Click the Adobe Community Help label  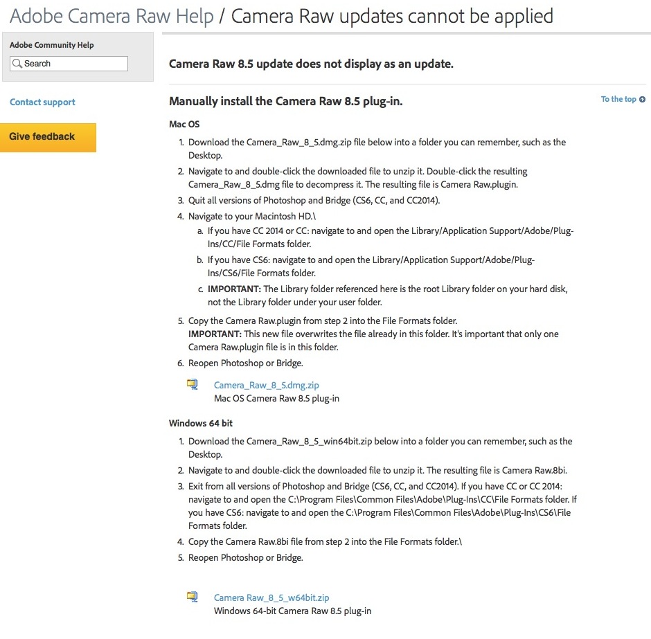pos(51,45)
